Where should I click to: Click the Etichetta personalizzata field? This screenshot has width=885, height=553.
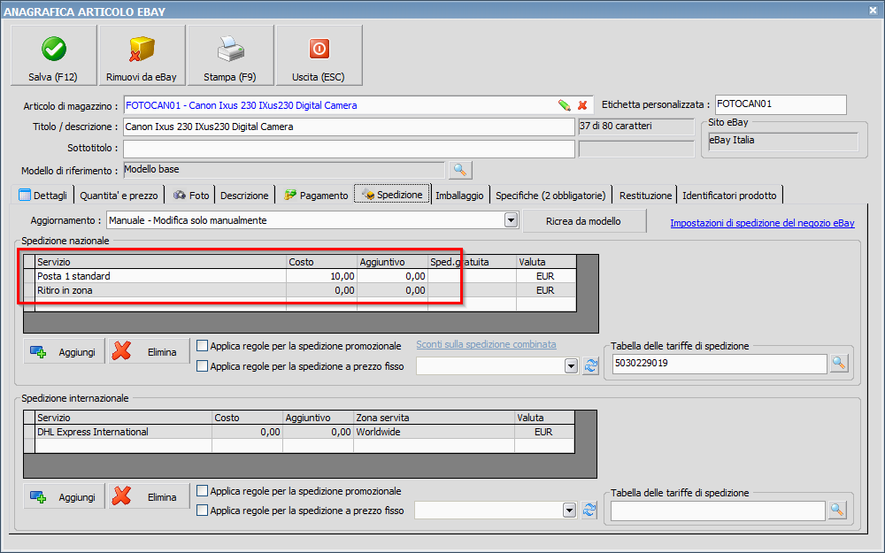(781, 104)
